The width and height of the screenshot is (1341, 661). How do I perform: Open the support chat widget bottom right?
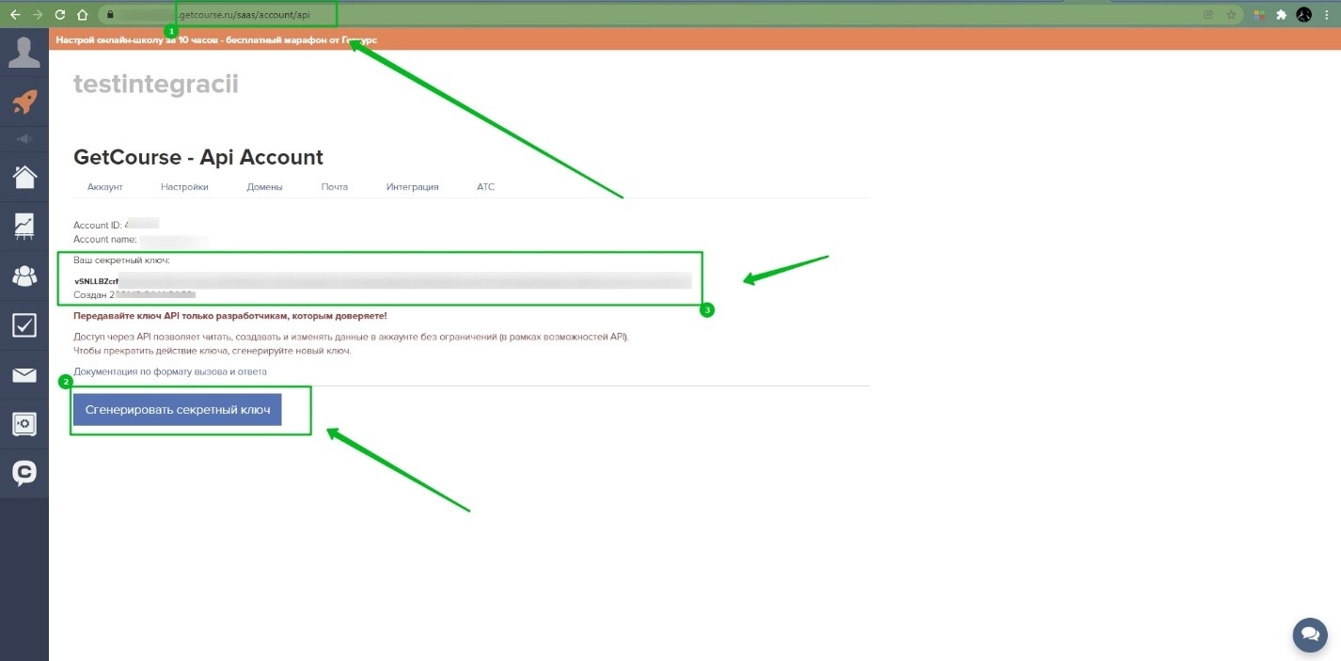pyautogui.click(x=1309, y=635)
